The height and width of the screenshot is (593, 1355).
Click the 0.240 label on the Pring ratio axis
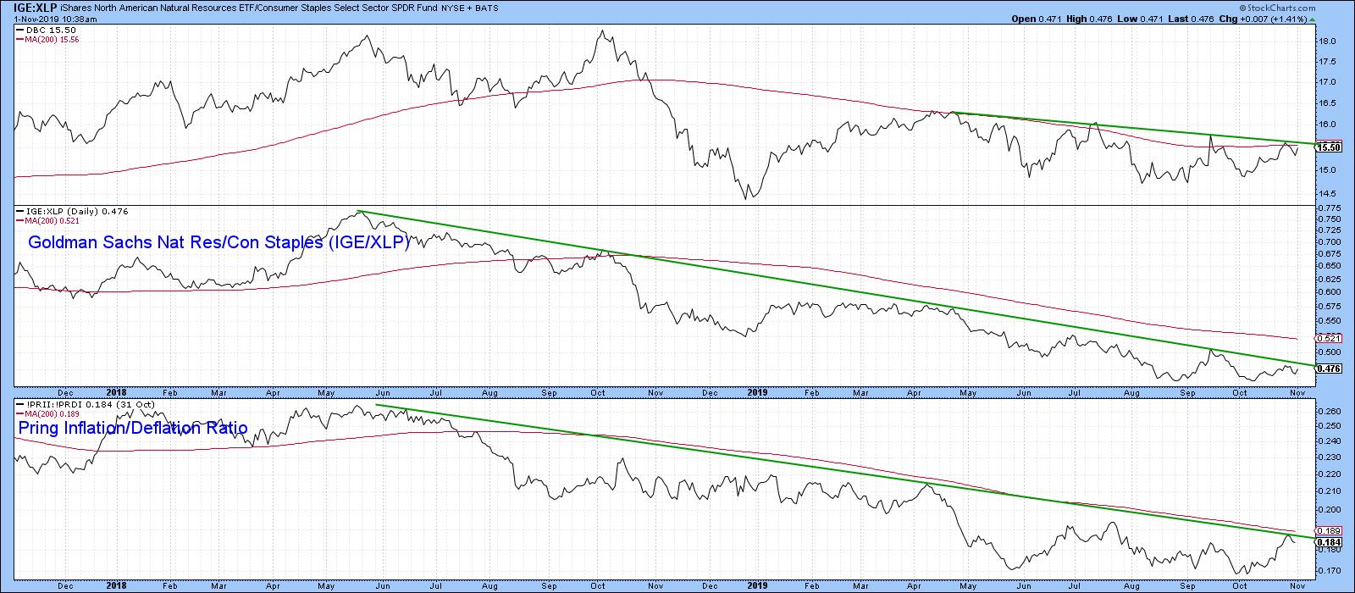tap(1330, 441)
